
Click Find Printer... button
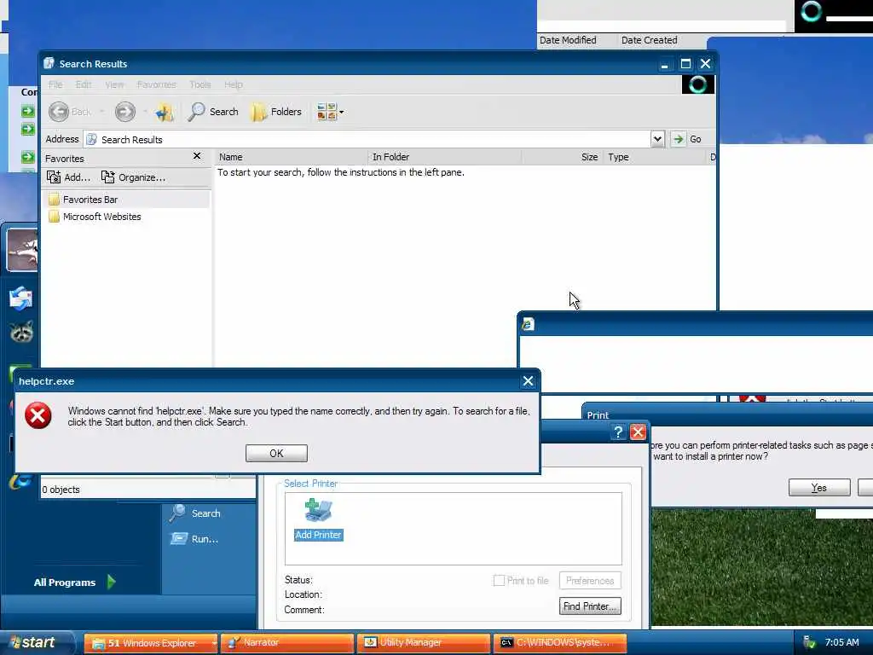[x=590, y=606]
